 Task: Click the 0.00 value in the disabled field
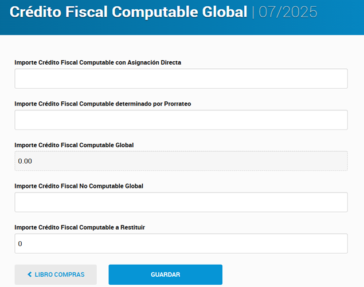point(25,161)
